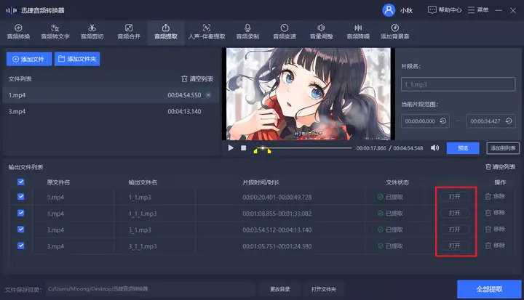The image size is (524, 300).
Task: Click the 打开文件夹 button
Action: 323,289
